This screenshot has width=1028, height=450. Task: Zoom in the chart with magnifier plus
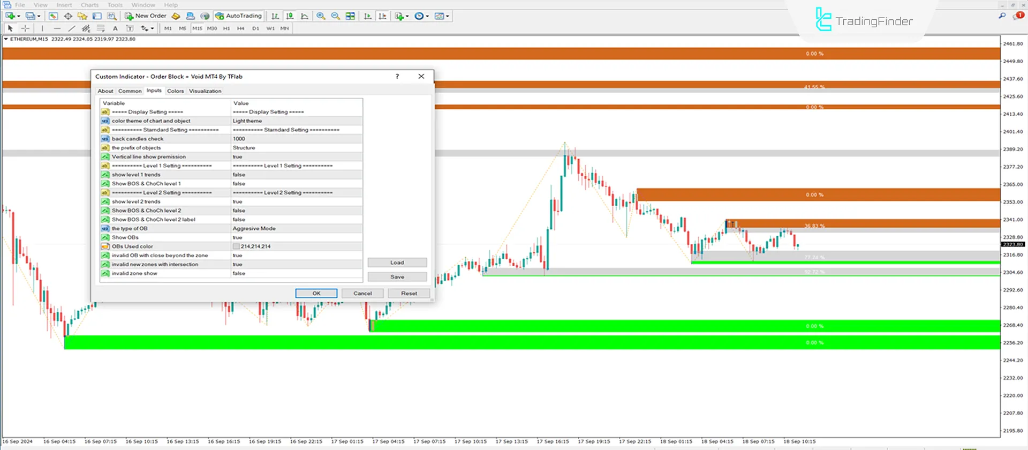(x=321, y=16)
